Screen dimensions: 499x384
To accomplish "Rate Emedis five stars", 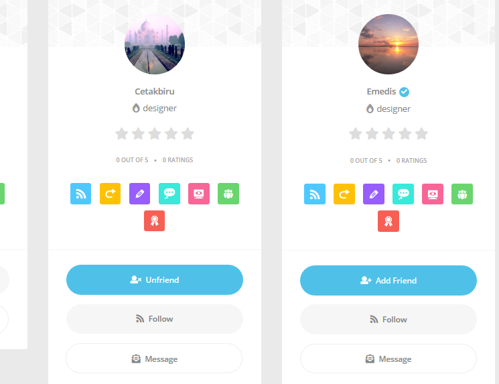I will point(422,134).
